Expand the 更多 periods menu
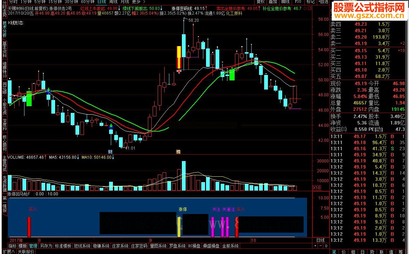409x254 pixels. (138, 2)
